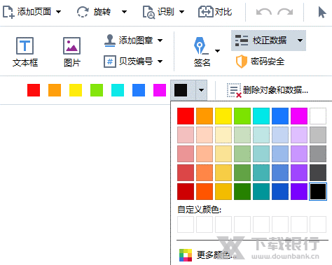This screenshot has height=265, width=332.
Task: Choose light gray swatch in palette second row
Action: [318, 135]
